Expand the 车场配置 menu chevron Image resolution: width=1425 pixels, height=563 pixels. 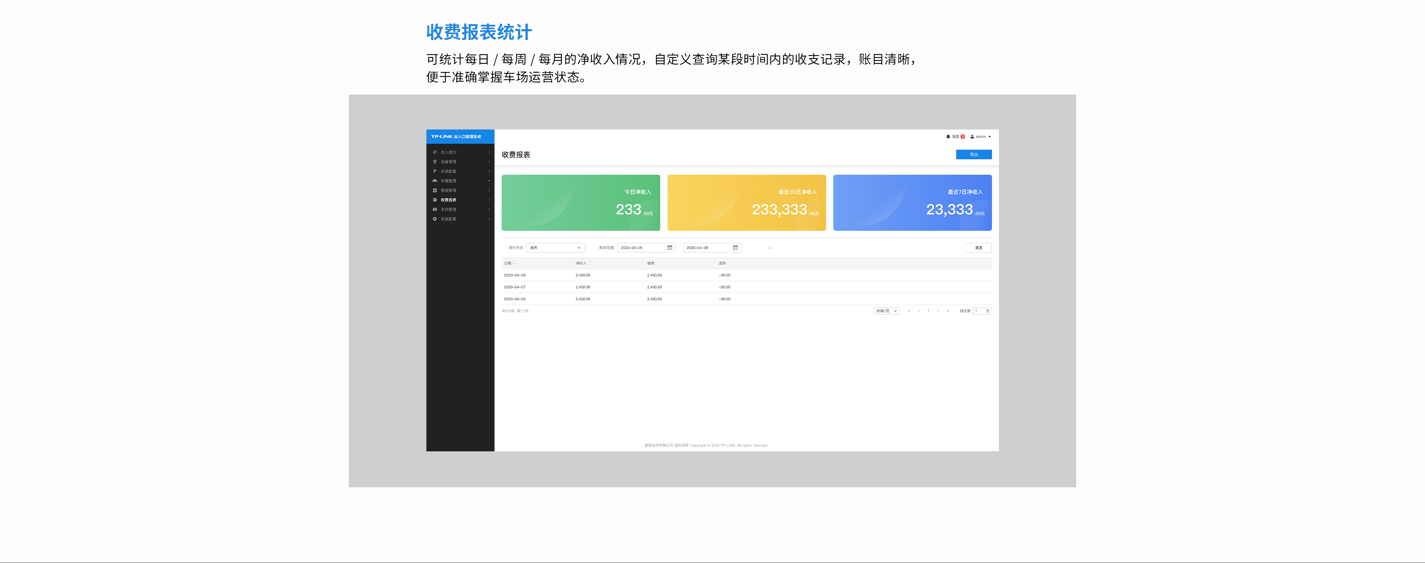point(489,171)
